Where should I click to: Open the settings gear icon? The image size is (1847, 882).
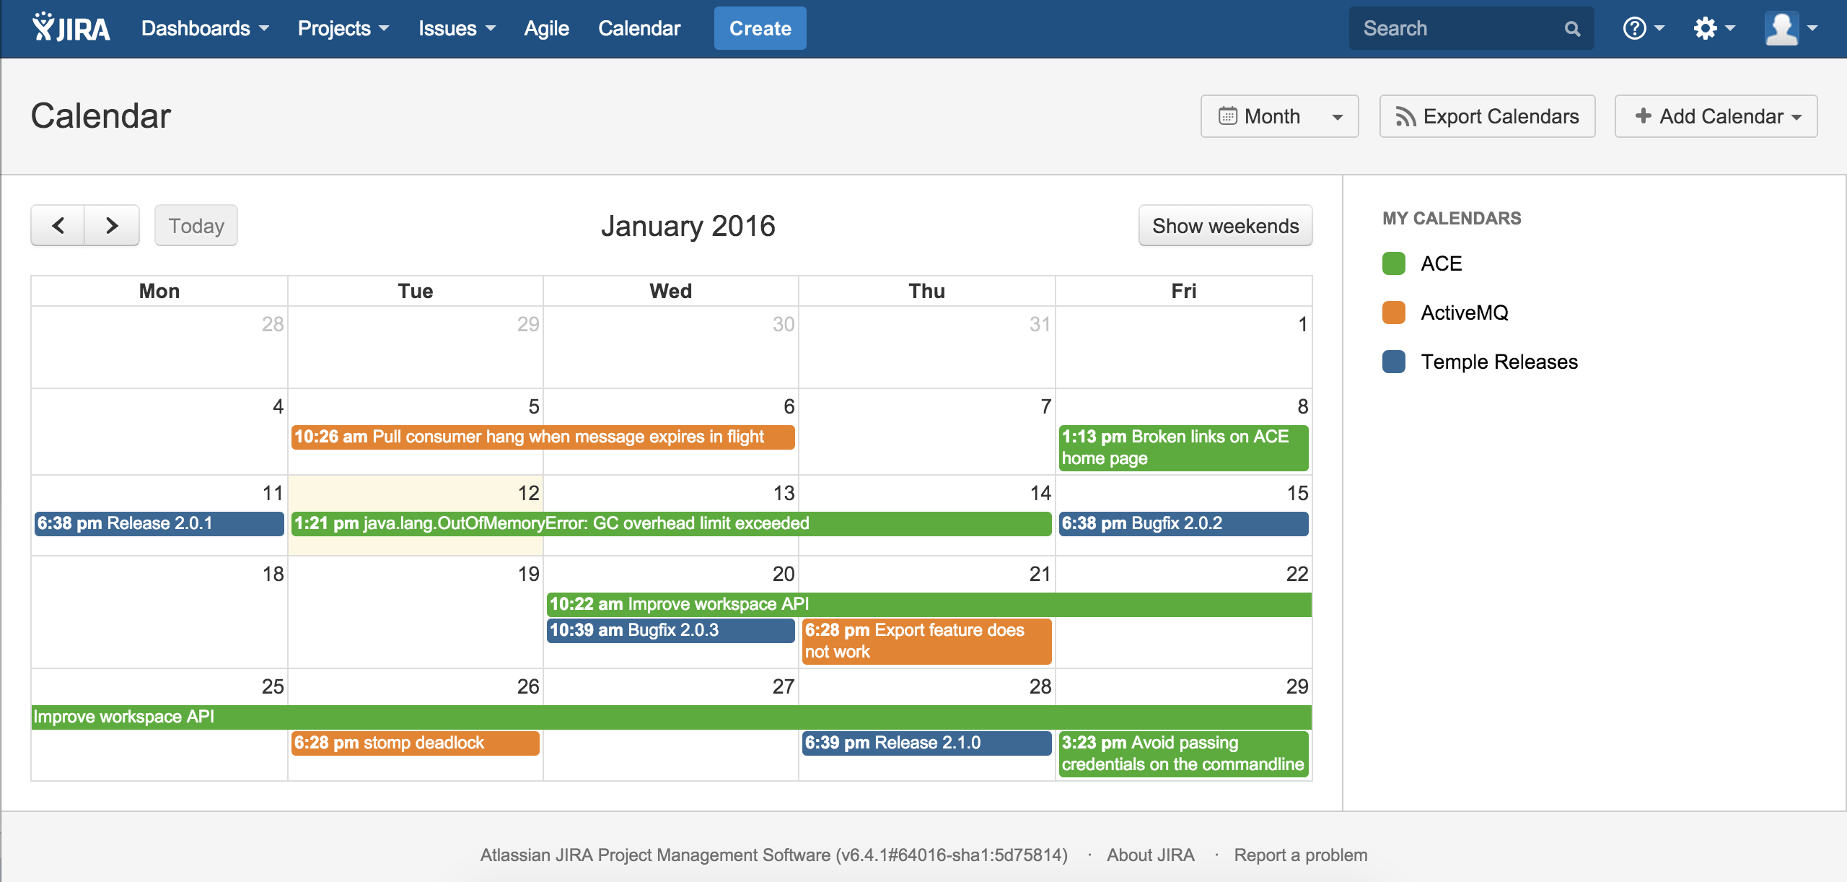[x=1706, y=29]
